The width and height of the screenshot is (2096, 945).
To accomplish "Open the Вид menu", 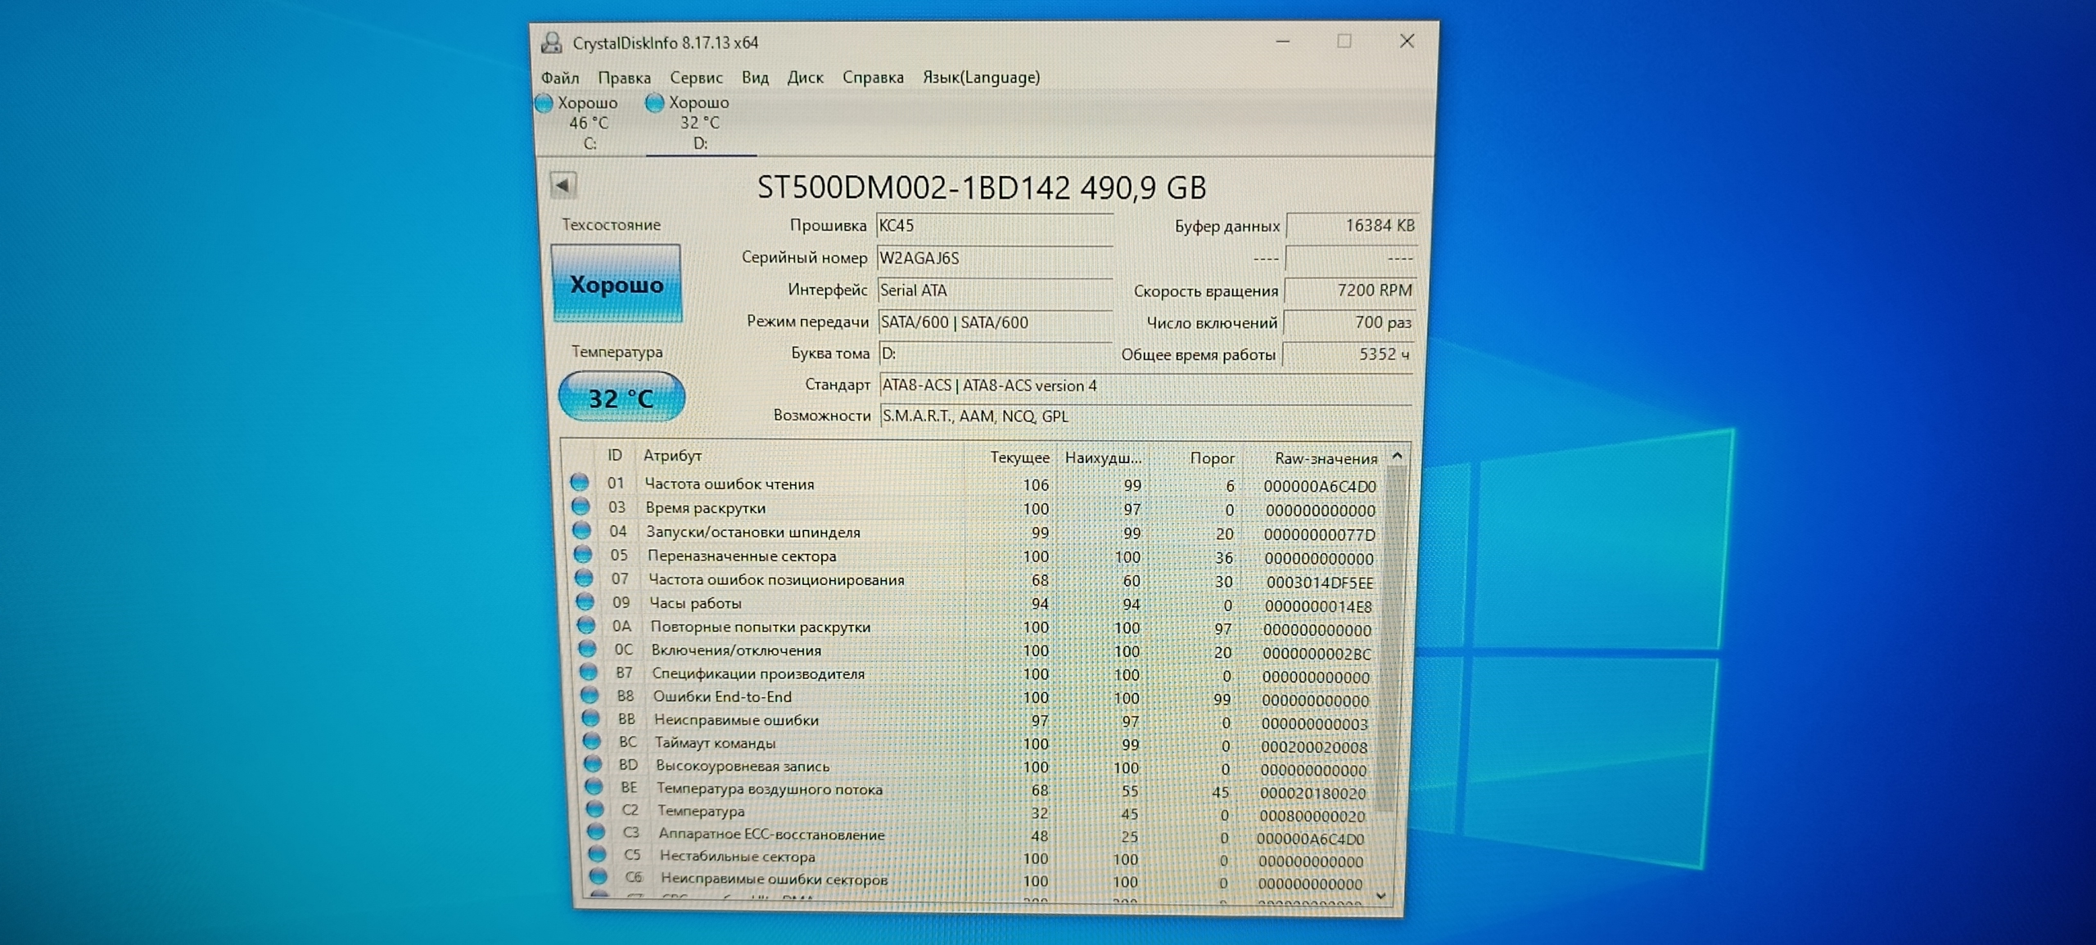I will tap(755, 78).
